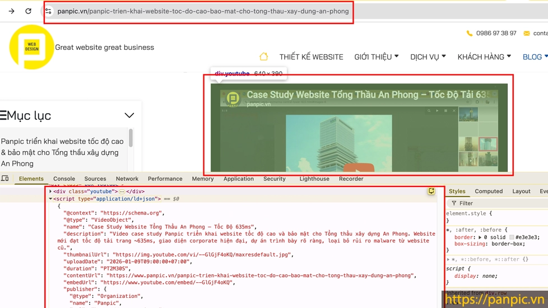Open the Lighthouse tab
Viewport: 548px width, 308px height.
tap(314, 179)
